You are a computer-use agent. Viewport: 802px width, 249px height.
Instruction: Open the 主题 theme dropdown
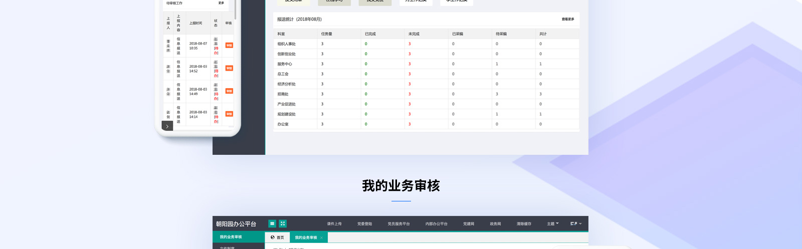pos(552,224)
